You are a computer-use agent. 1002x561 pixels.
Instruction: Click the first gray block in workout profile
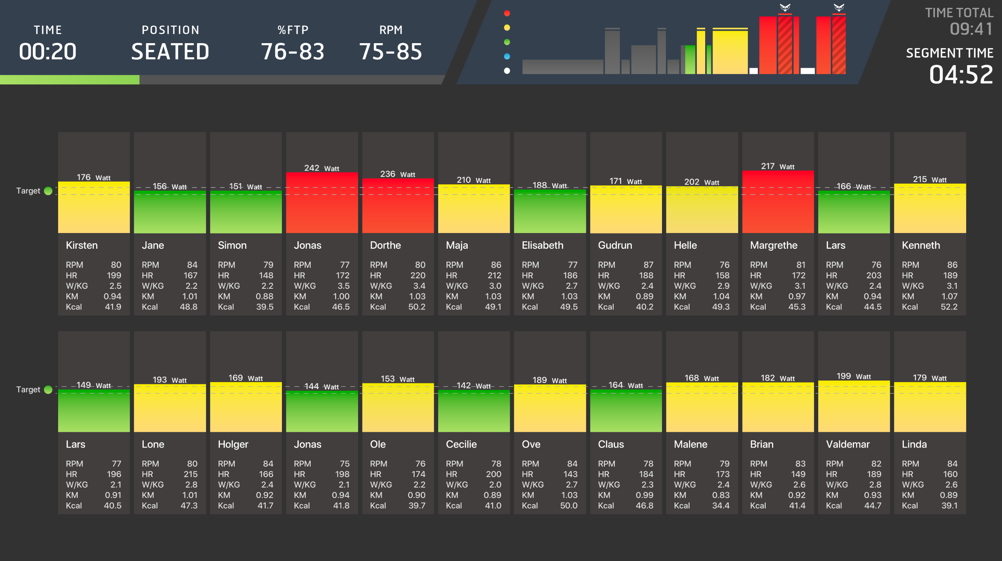[562, 67]
